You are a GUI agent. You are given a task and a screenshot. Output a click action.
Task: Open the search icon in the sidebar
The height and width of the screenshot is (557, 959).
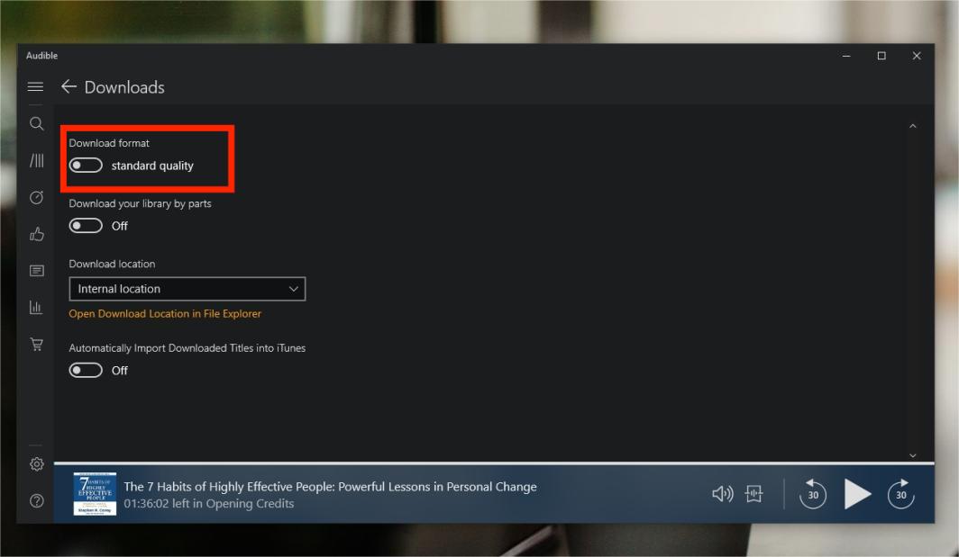(x=37, y=124)
